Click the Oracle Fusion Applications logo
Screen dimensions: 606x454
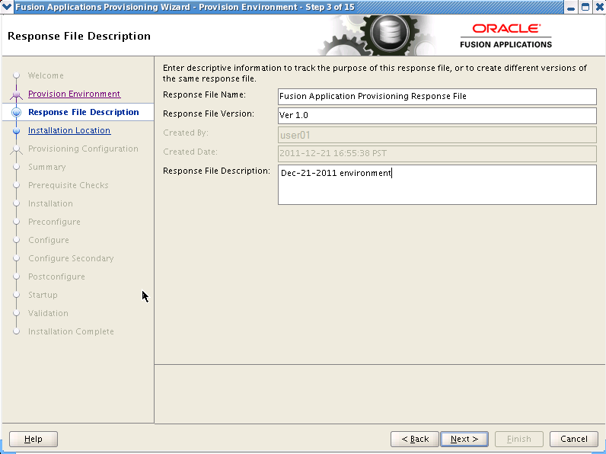tap(506, 36)
